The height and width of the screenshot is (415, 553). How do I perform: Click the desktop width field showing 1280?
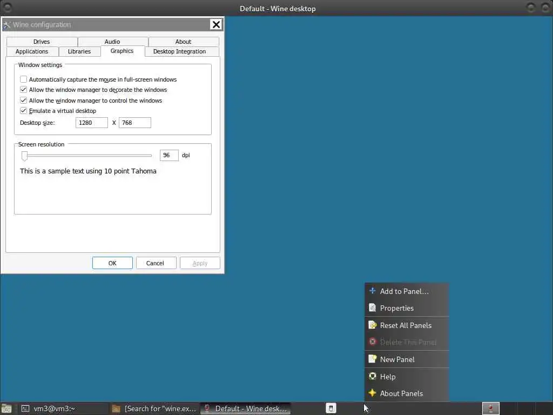tap(92, 123)
